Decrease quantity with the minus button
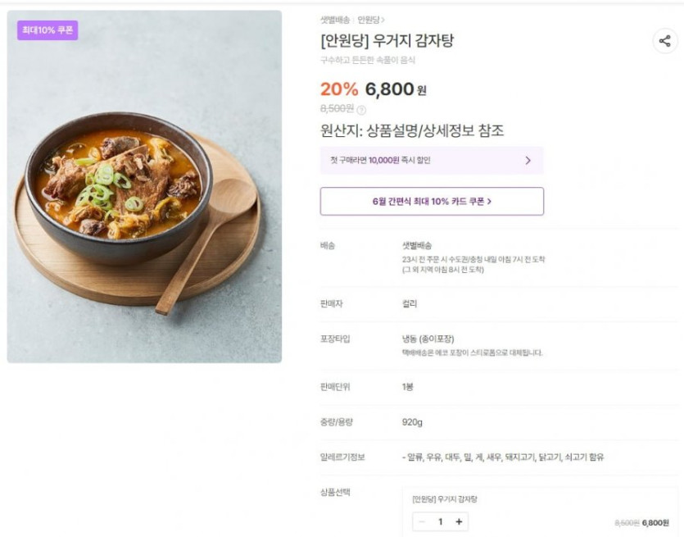This screenshot has height=537, width=684. tap(422, 521)
